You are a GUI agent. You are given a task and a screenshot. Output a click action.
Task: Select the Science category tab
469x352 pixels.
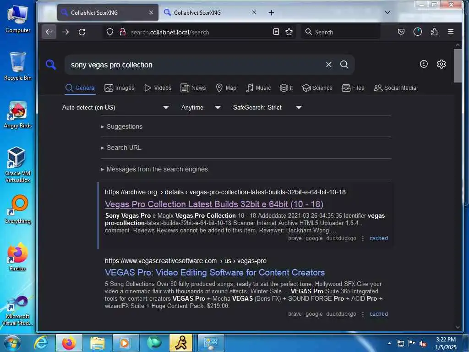pos(317,88)
